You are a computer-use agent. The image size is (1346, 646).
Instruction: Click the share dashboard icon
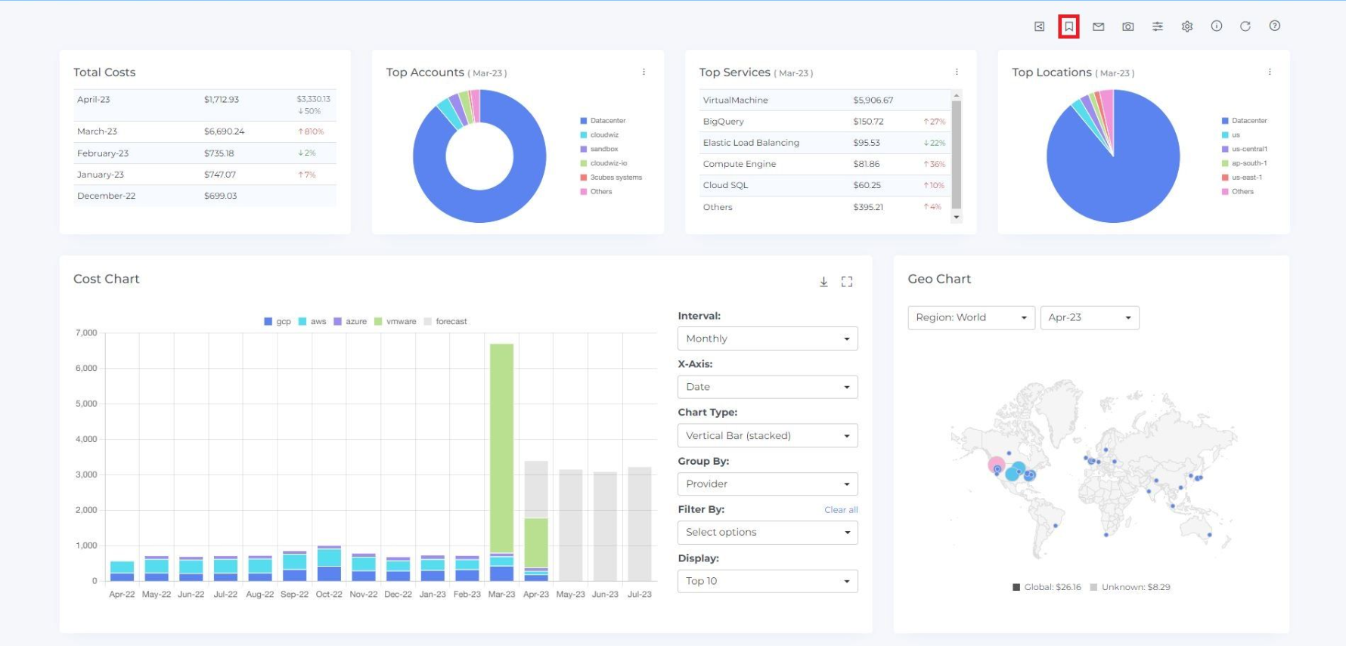(x=1040, y=26)
